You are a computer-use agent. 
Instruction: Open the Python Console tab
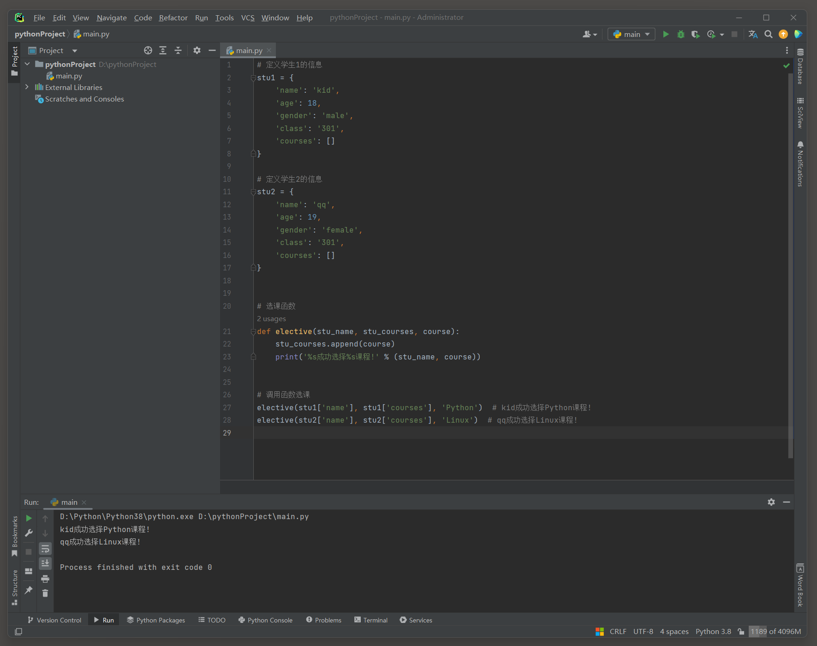click(x=265, y=620)
